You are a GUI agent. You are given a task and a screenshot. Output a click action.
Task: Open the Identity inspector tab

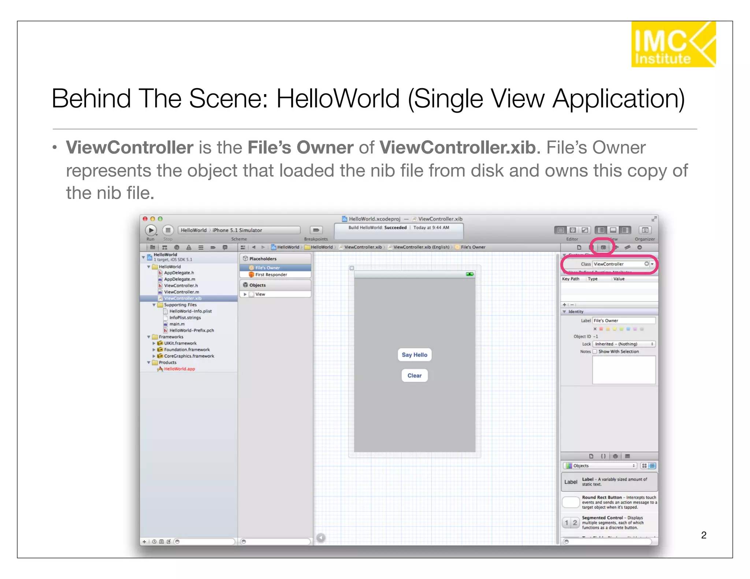(603, 247)
